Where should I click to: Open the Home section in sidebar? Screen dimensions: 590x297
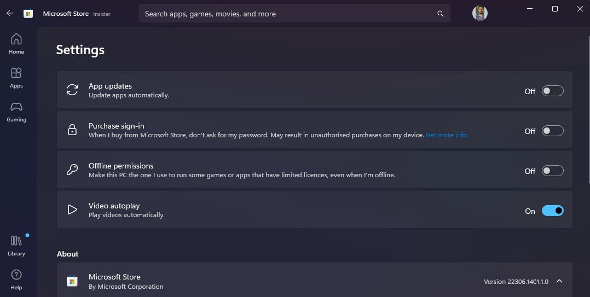tap(16, 44)
